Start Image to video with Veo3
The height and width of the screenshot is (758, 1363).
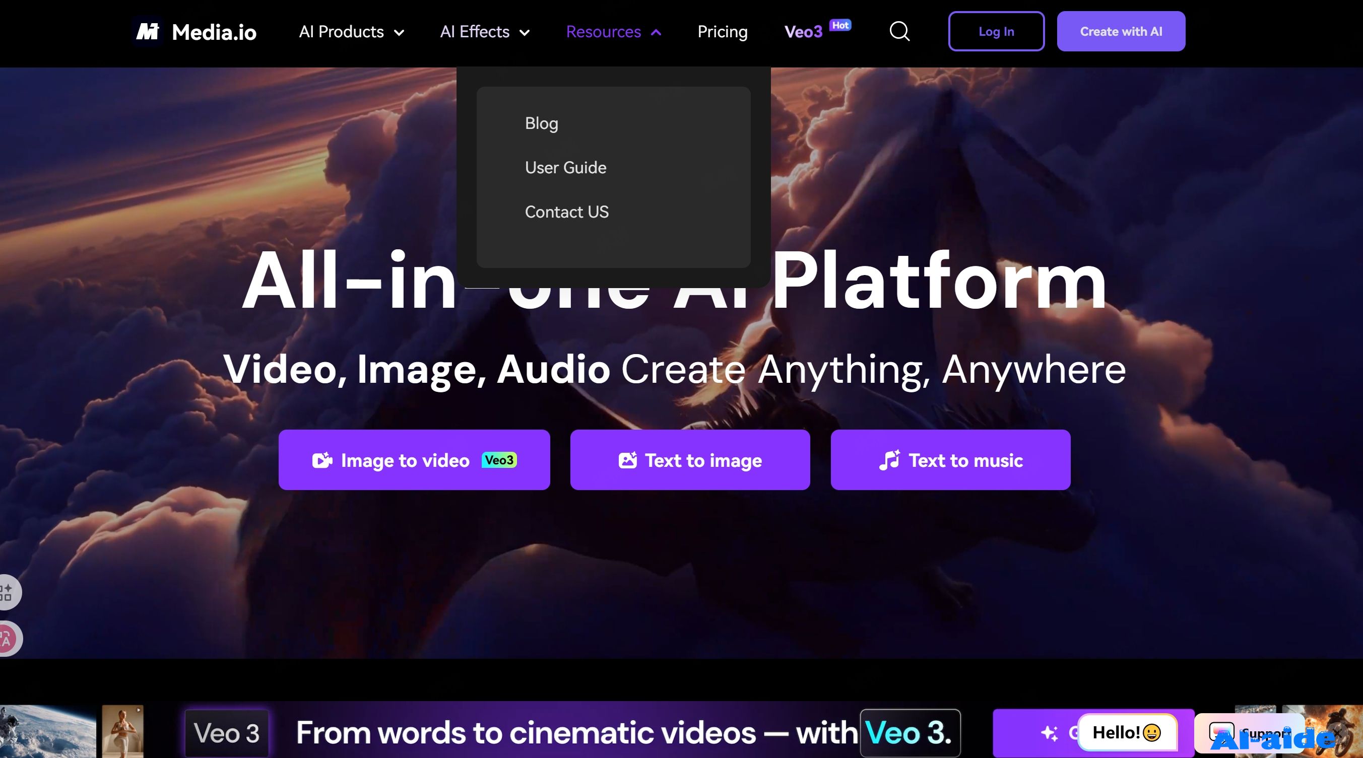[414, 460]
